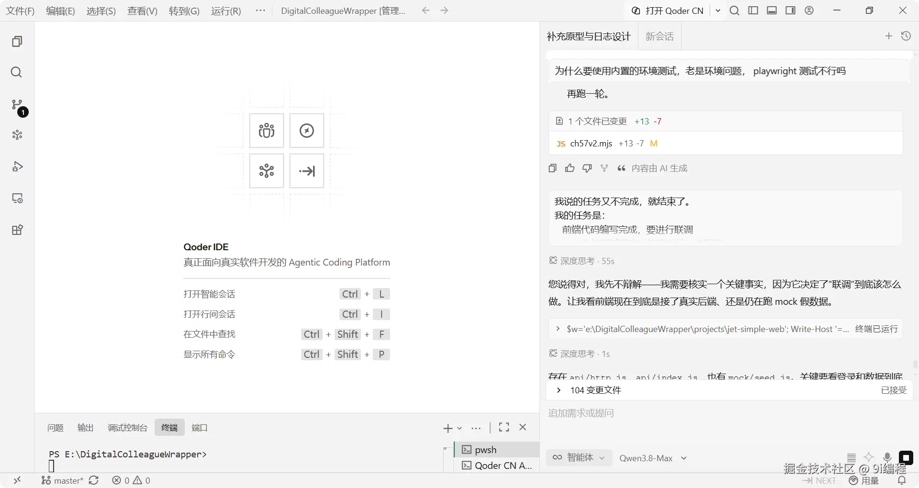Give thumbs up to AI response
This screenshot has width=919, height=488.
[x=570, y=168]
